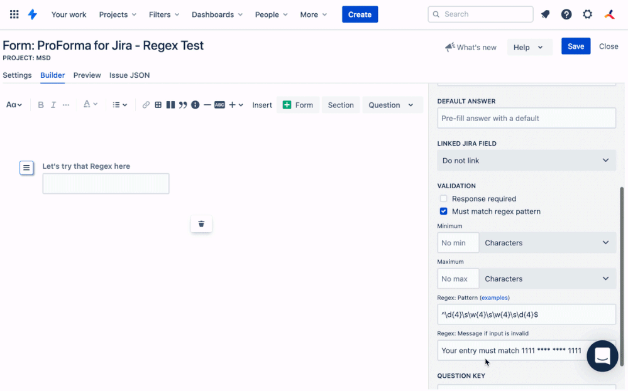Insert columns layout icon
The image size is (628, 391).
tap(170, 105)
